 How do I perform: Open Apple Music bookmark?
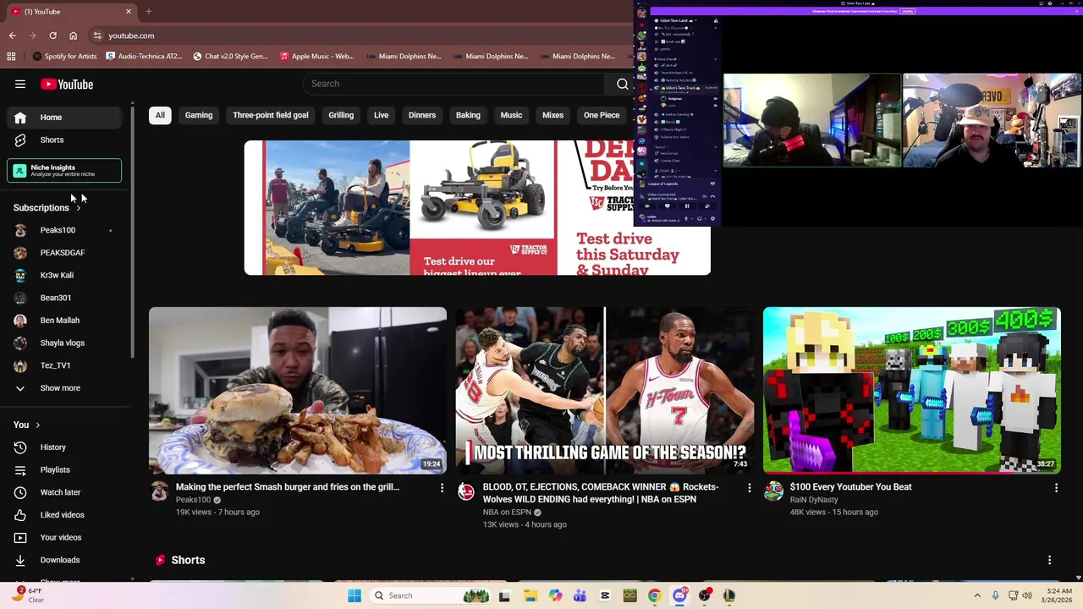tap(316, 57)
